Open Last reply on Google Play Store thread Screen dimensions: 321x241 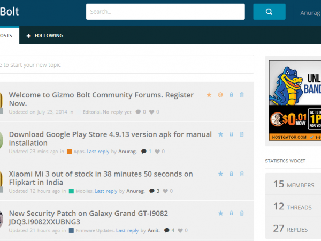pyautogui.click(x=98, y=152)
